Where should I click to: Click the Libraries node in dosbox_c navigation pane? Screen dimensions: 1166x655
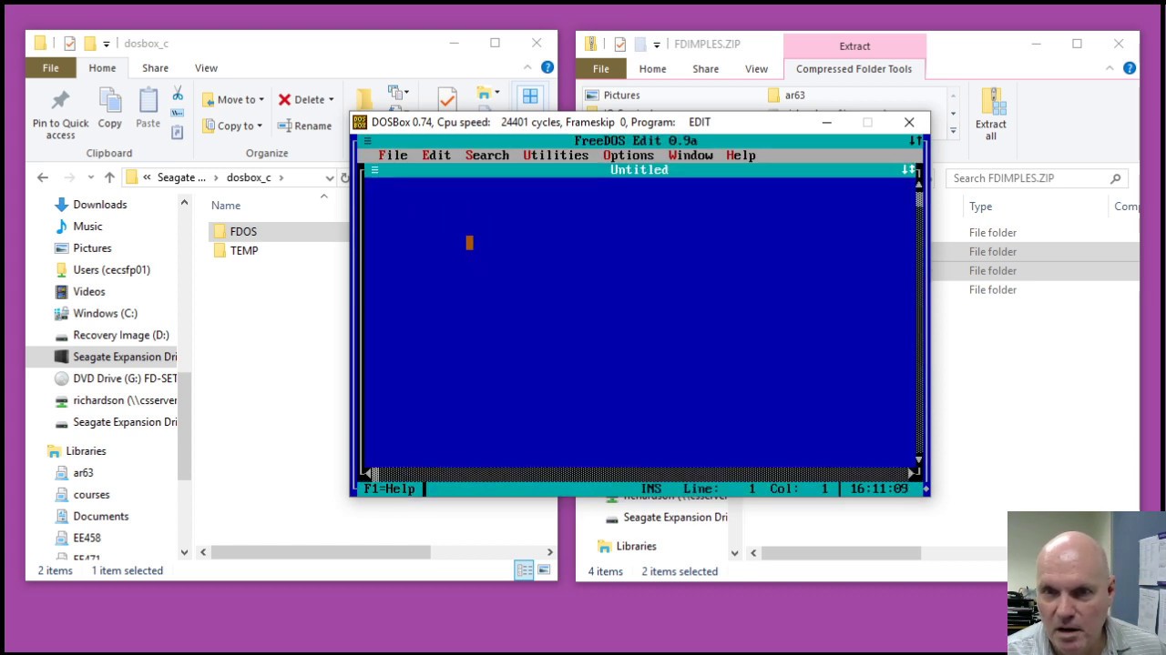tap(86, 451)
